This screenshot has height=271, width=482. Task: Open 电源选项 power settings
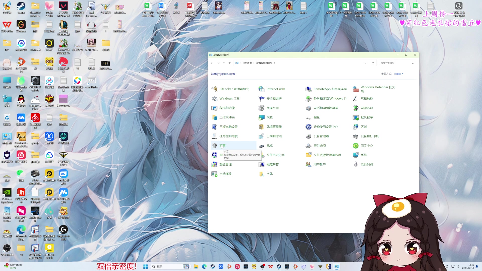(363, 108)
